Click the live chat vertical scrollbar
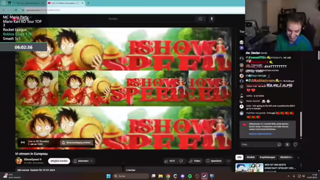The width and height of the screenshot is (320, 180). (x=301, y=124)
